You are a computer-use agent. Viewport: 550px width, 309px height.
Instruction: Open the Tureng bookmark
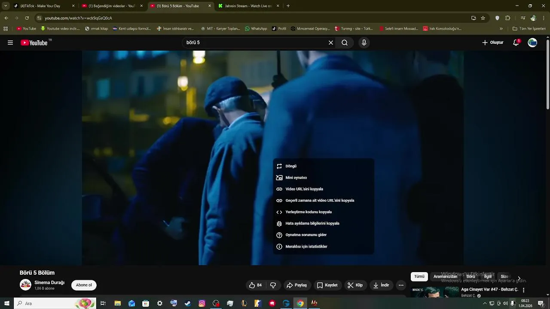click(x=354, y=29)
